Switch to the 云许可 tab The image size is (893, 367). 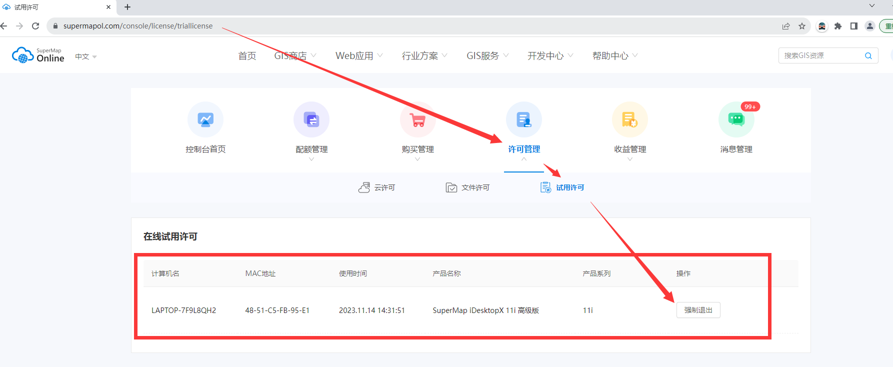(377, 187)
